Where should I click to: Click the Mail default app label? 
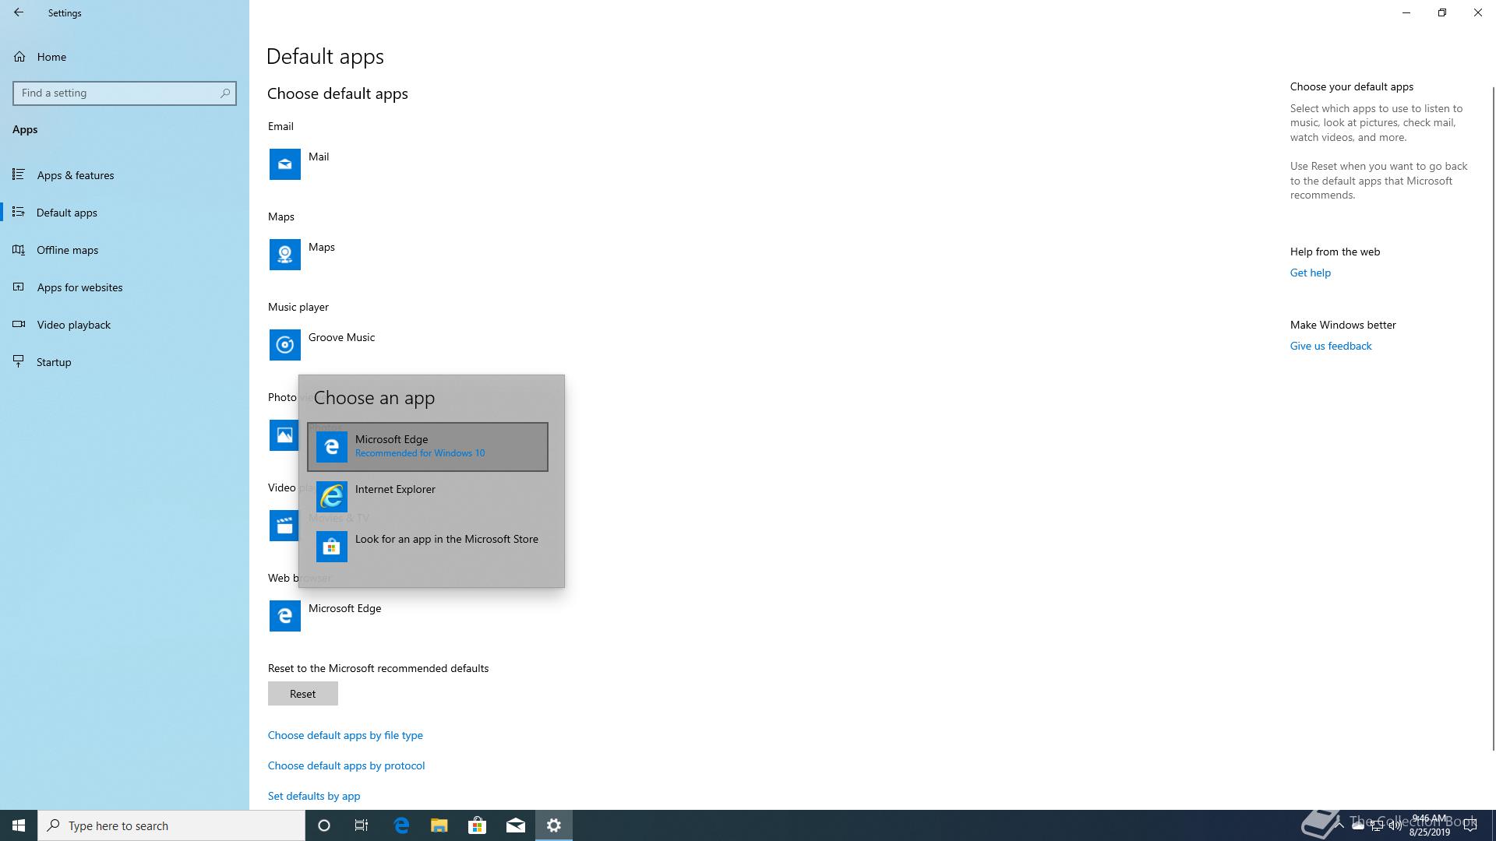(x=319, y=157)
